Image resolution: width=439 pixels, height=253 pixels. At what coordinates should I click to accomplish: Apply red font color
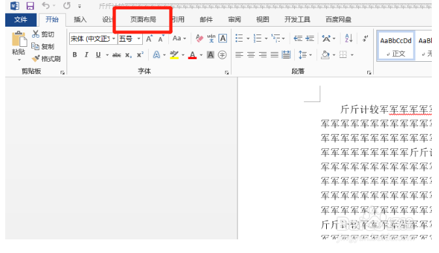pyautogui.click(x=192, y=55)
